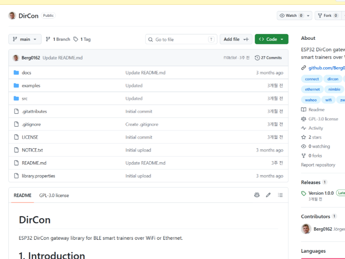The height and width of the screenshot is (259, 345).
Task: Open the README outline list icon
Action: (280, 195)
